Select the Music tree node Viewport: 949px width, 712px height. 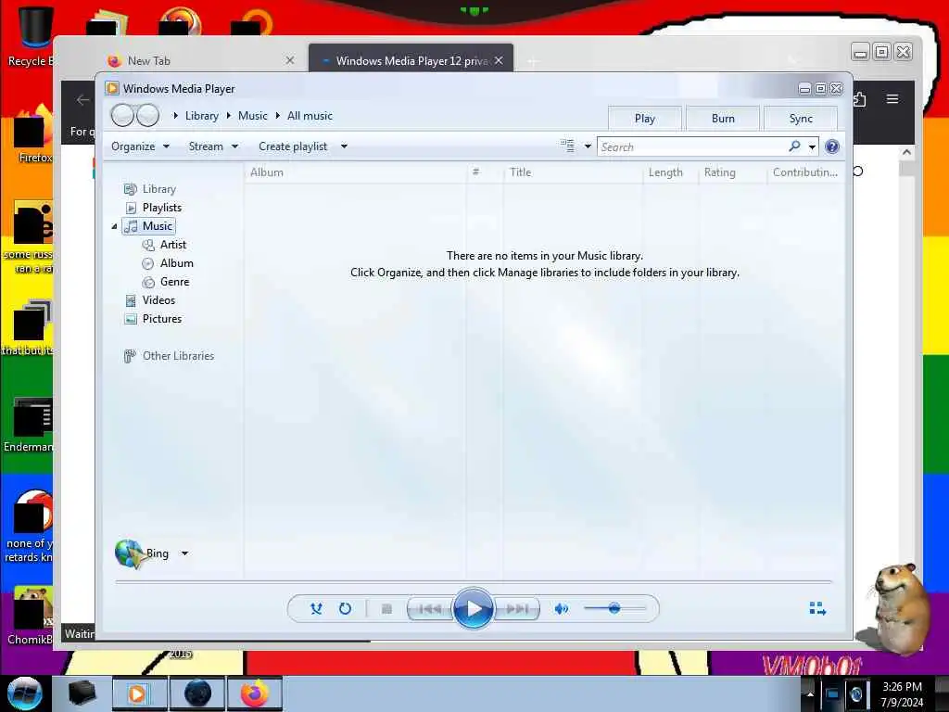click(x=148, y=226)
